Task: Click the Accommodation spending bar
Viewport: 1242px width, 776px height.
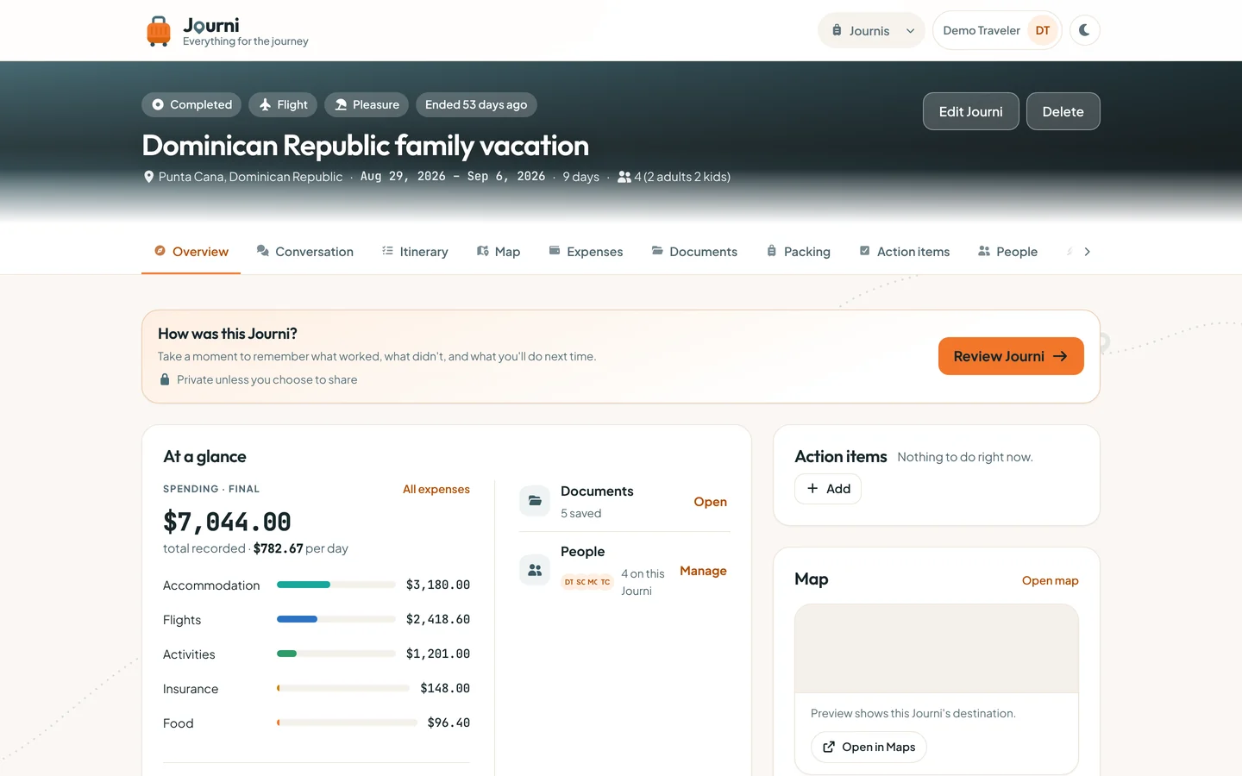Action: (x=336, y=585)
